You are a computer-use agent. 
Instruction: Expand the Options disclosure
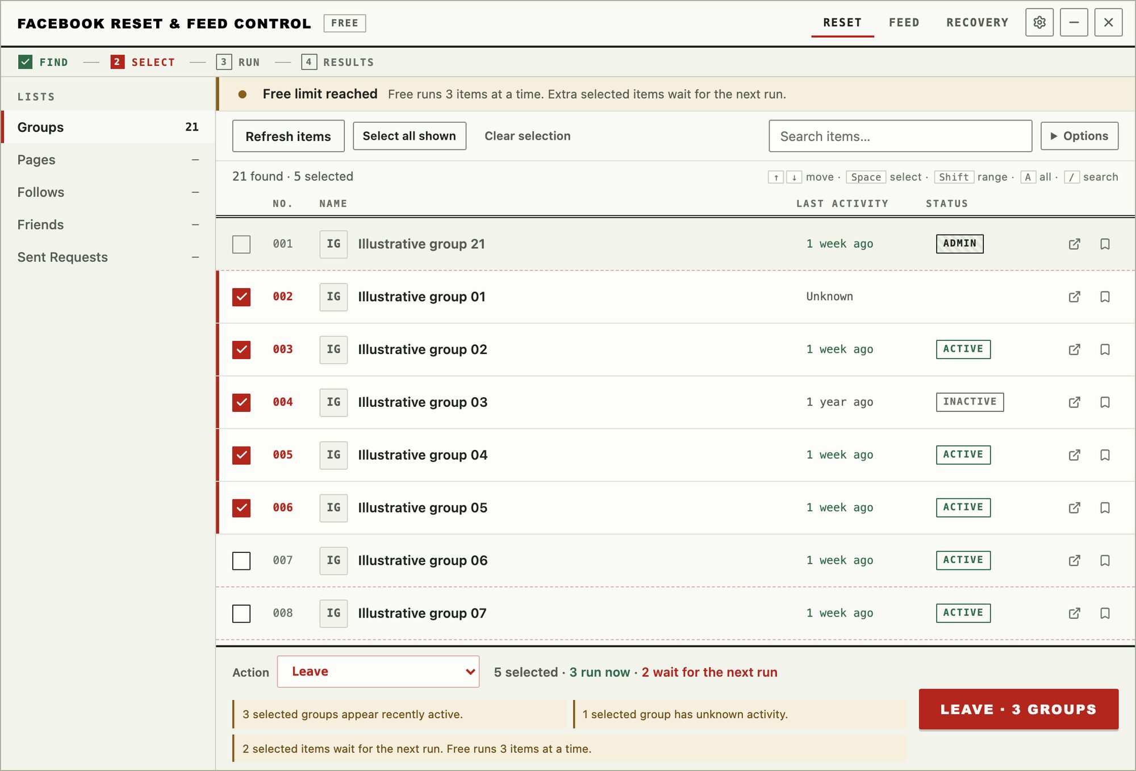[1079, 136]
